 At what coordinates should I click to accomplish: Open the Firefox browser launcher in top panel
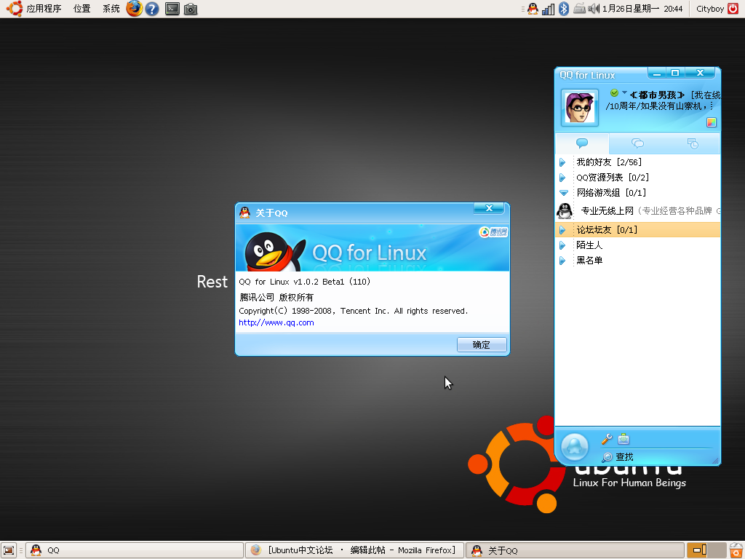click(x=135, y=9)
